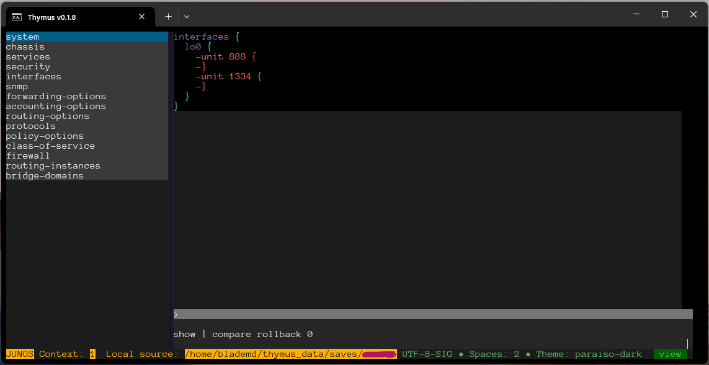Click the JUNOS badge in status bar
This screenshot has width=709, height=365.
20,354
